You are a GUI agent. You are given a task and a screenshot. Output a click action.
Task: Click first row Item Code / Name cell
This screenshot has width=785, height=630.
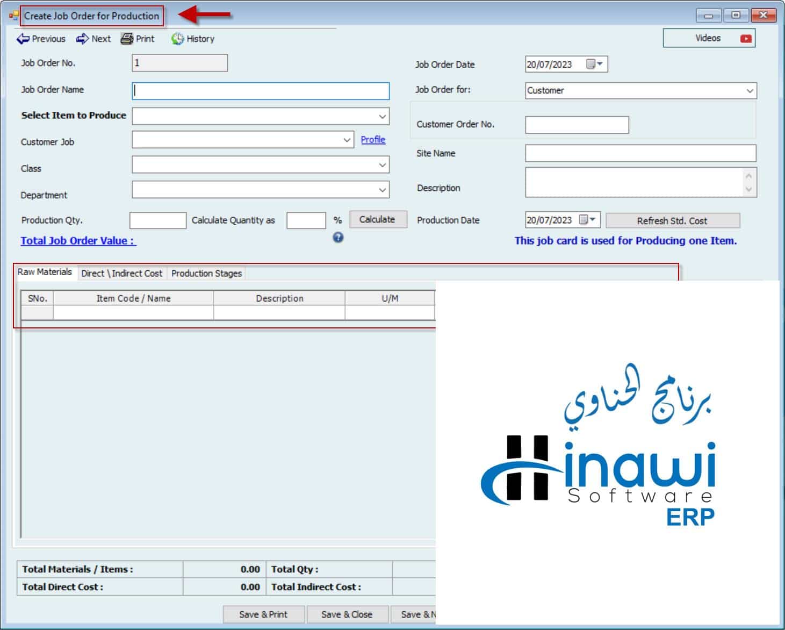pyautogui.click(x=133, y=313)
